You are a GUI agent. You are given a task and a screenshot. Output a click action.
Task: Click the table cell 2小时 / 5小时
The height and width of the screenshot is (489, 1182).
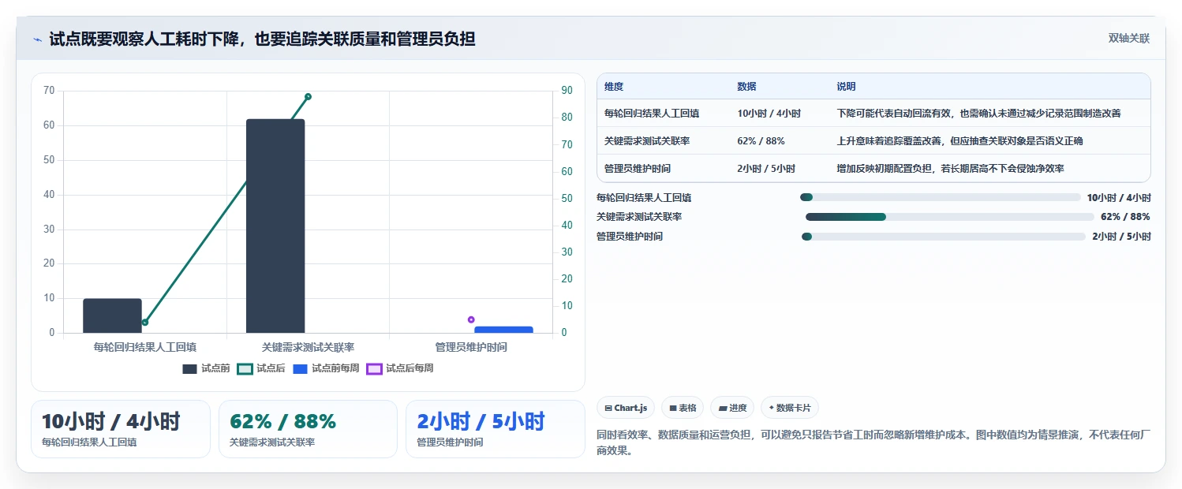766,169
